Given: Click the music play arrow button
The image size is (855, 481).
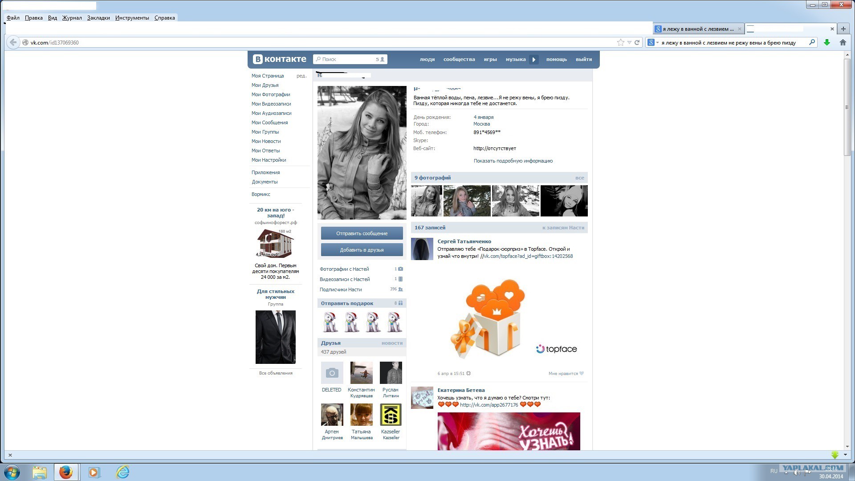Looking at the screenshot, I should point(533,60).
